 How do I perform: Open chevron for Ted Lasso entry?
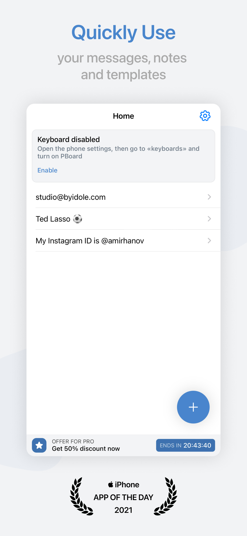click(209, 219)
